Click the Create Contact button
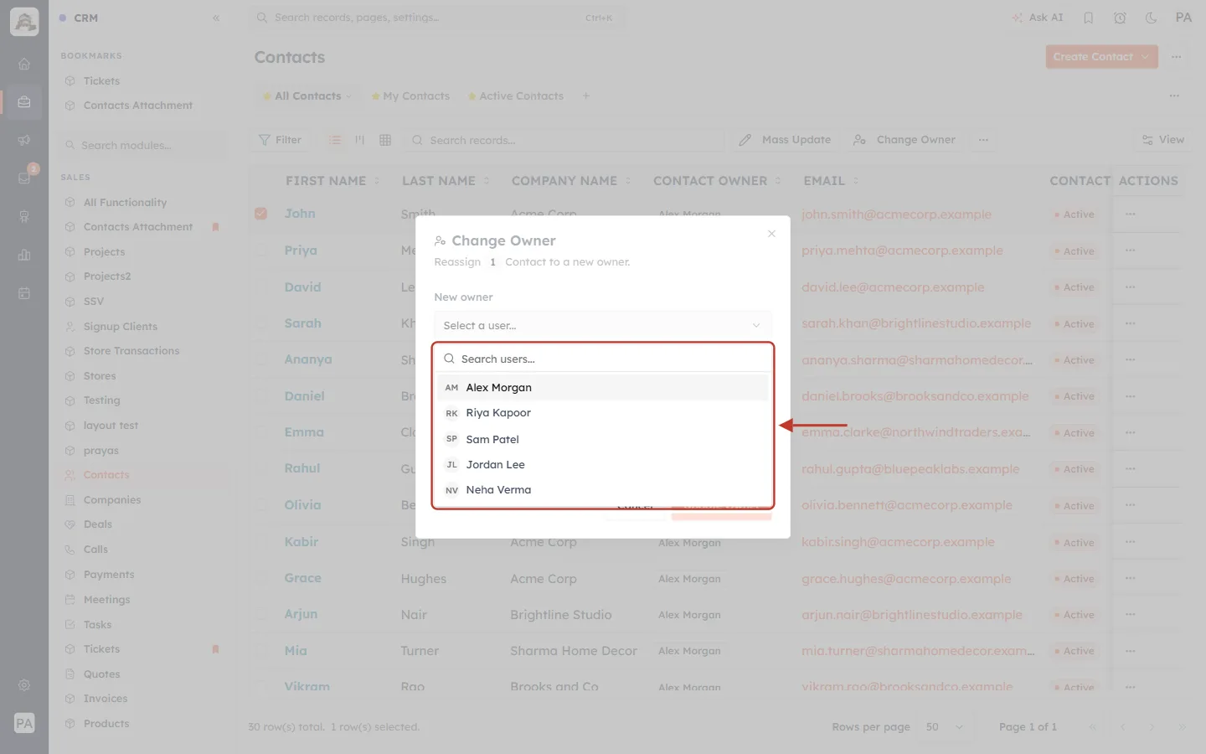 [1092, 57]
